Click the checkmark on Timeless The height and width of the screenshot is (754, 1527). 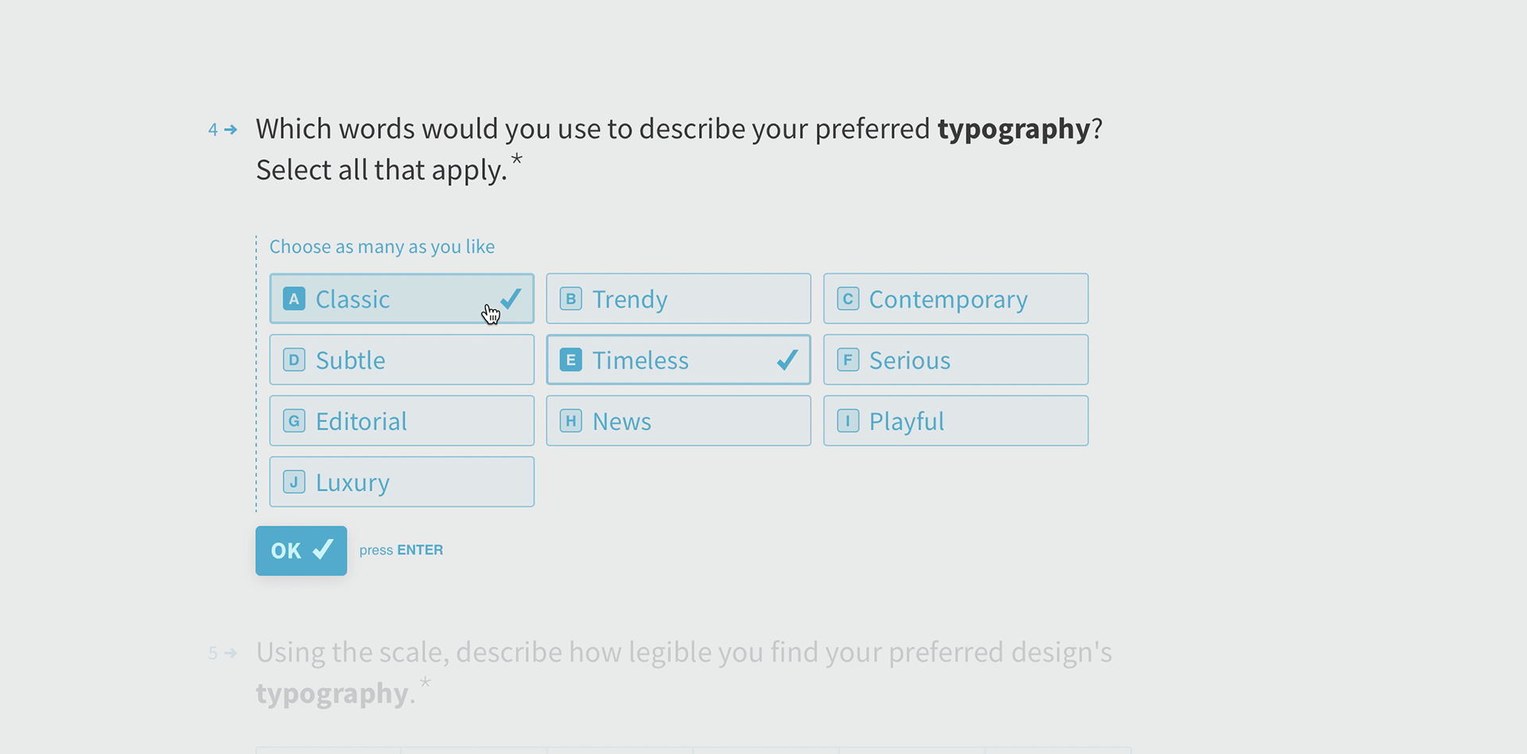tap(787, 360)
